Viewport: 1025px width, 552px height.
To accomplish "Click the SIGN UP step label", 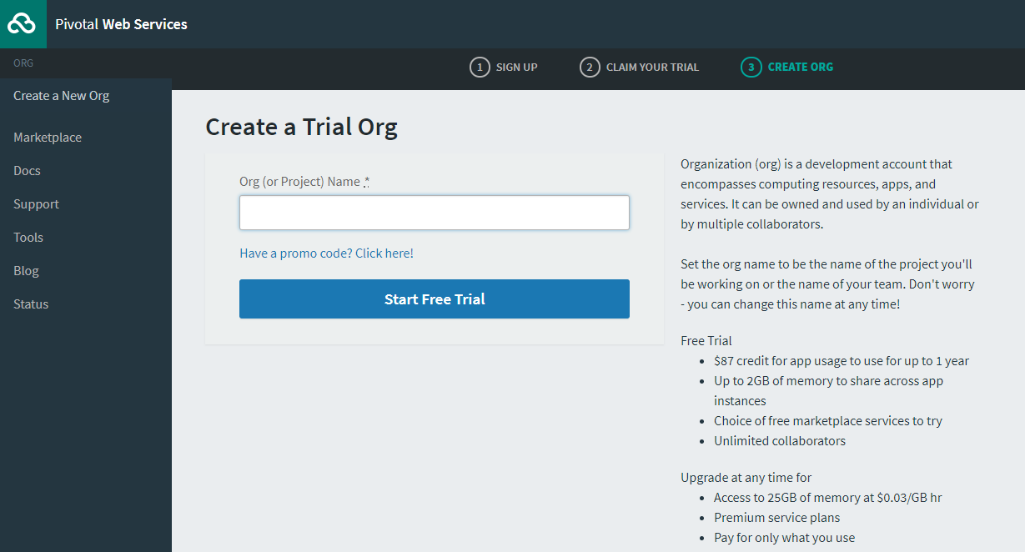I will pos(516,67).
